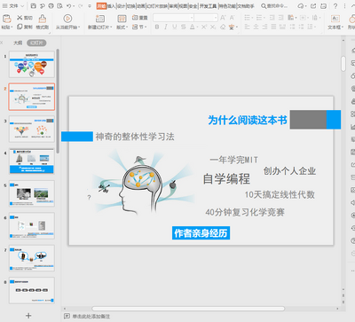Screen dimensions: 355x322
Task: Open the font color A dropdown
Action: [197, 27]
